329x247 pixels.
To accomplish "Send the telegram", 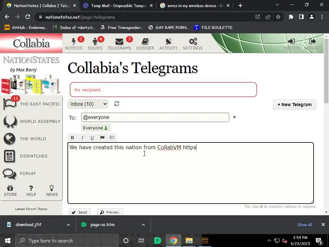I will [80, 212].
